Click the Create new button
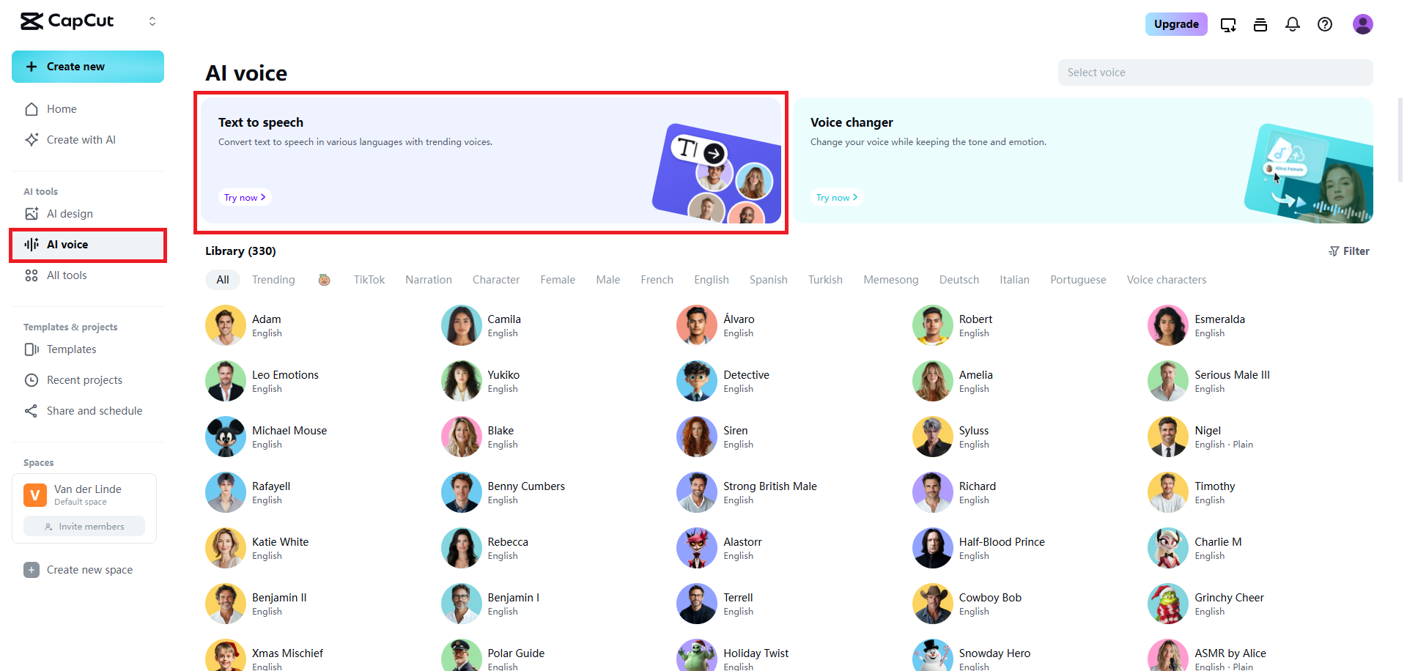Image resolution: width=1407 pixels, height=671 pixels. (88, 67)
